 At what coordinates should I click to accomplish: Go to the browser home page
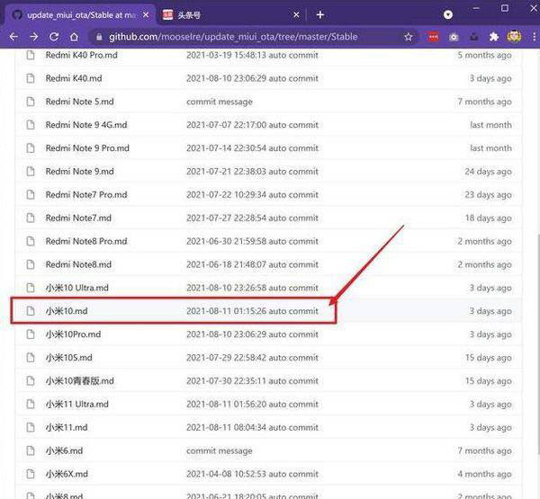click(x=75, y=37)
